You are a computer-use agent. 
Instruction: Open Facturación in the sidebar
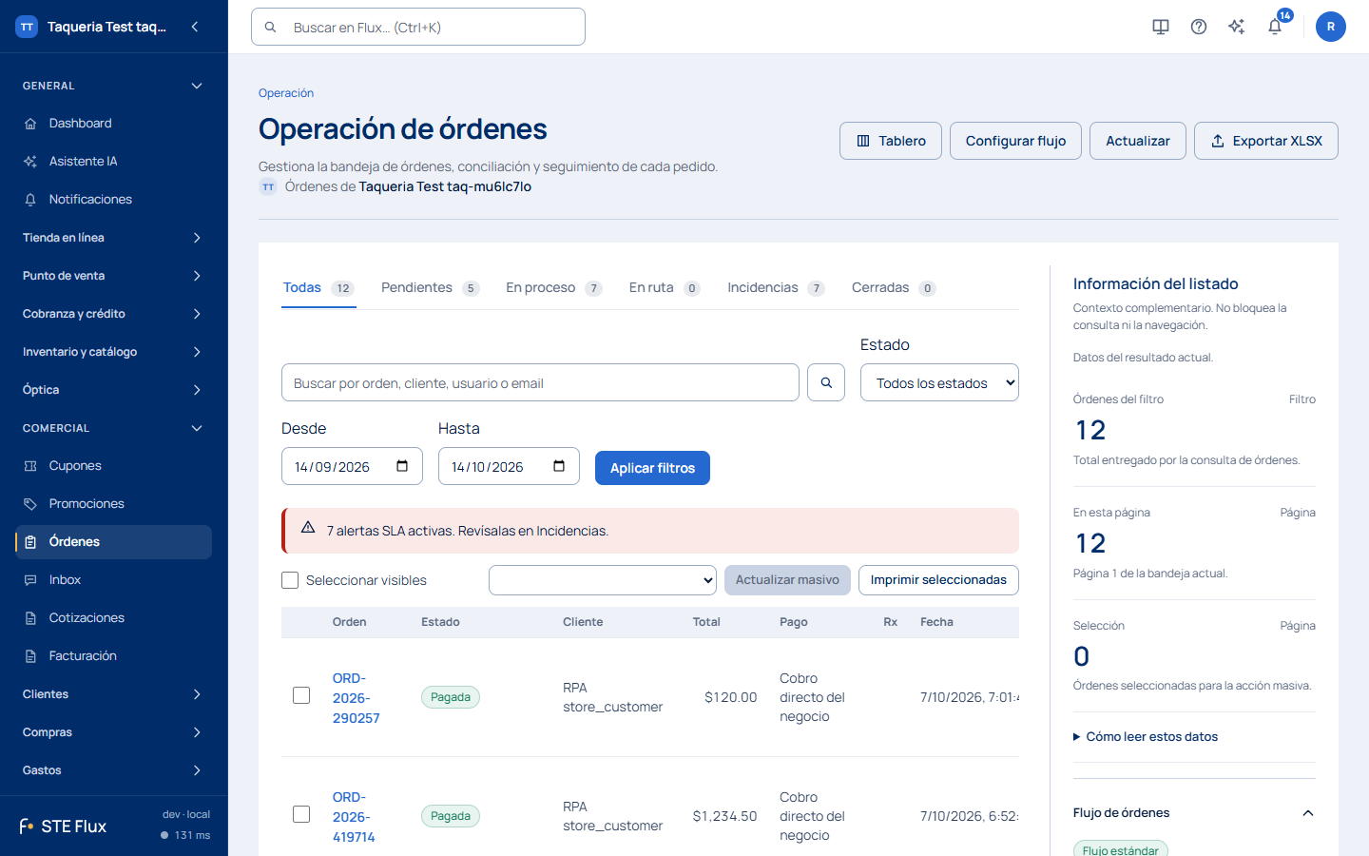point(114,656)
